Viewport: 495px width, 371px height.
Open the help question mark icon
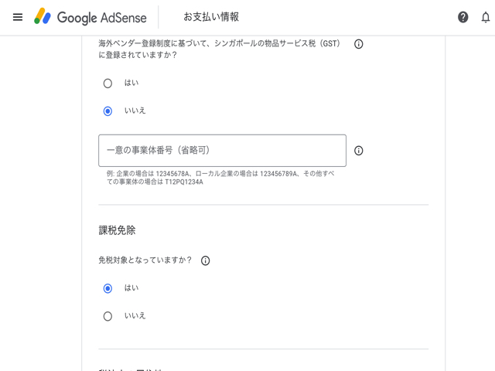click(463, 17)
